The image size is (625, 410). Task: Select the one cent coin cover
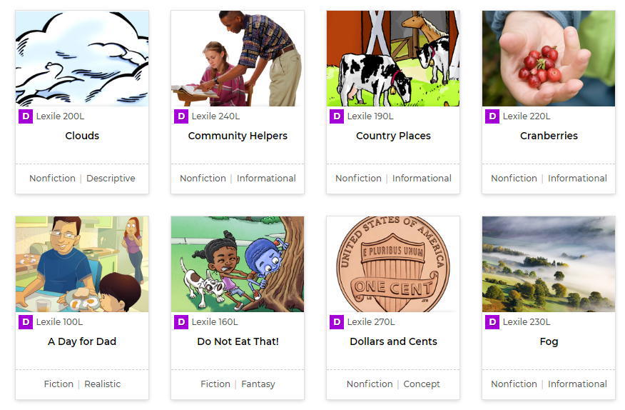coord(393,264)
